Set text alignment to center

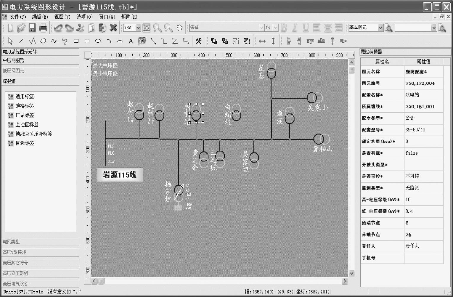[328, 28]
